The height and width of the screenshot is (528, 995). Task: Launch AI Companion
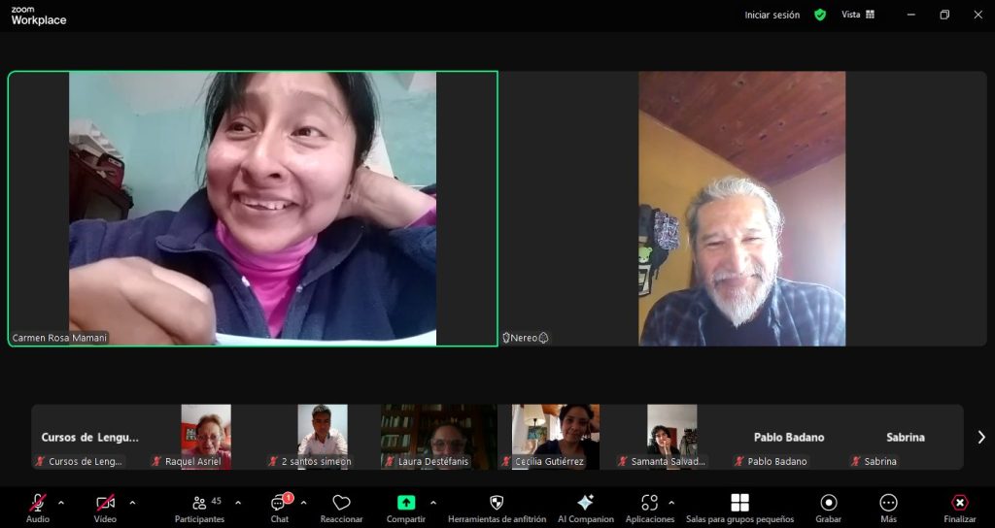click(x=585, y=503)
